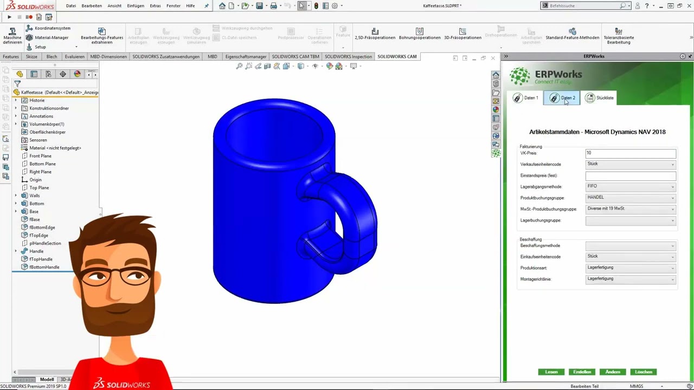Click the macro Record/Pause button
Viewport: 694px width, 390px height.
tap(29, 17)
